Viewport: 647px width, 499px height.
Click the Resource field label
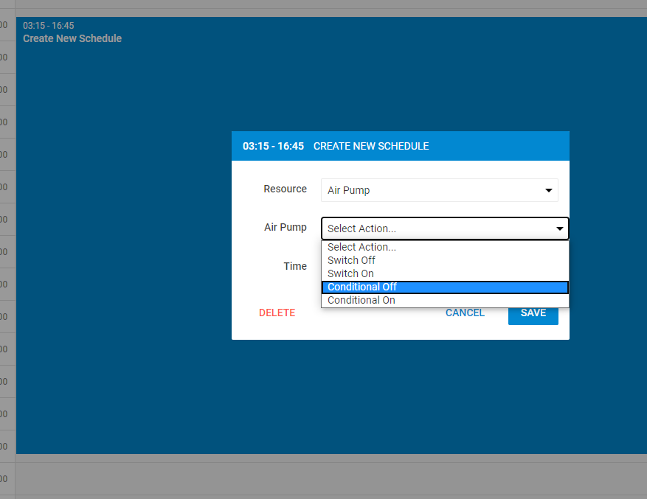tap(285, 189)
